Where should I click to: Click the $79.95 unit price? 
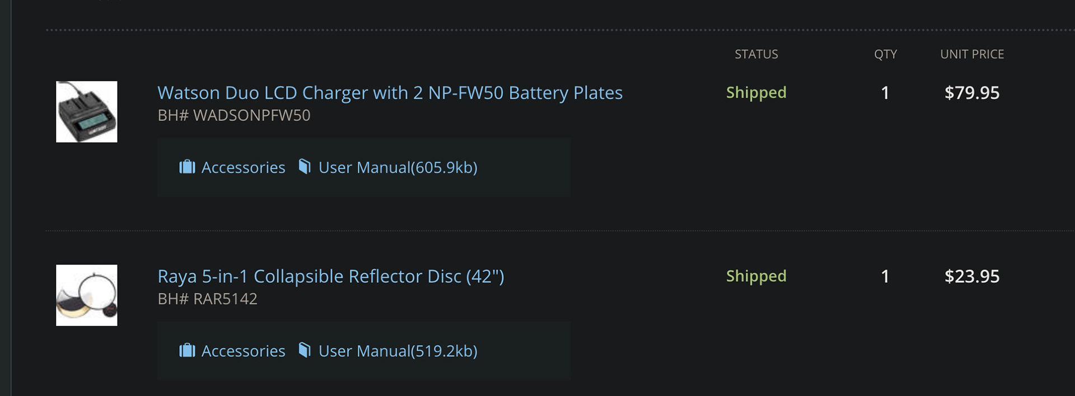point(972,92)
